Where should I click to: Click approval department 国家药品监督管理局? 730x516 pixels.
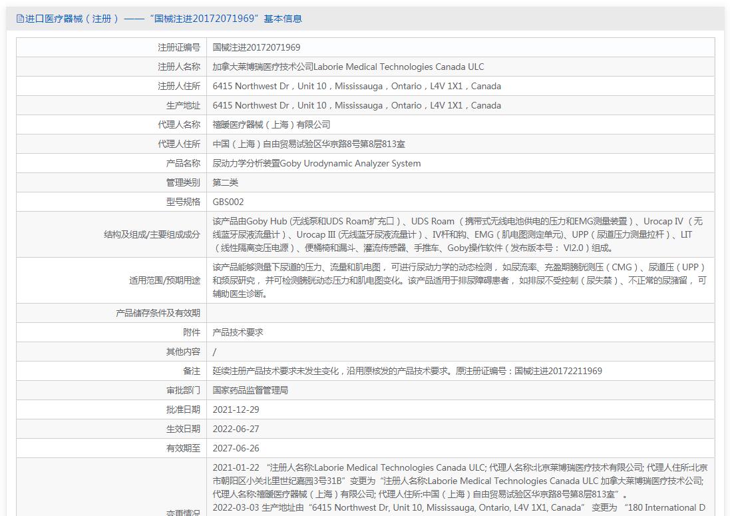click(x=250, y=390)
